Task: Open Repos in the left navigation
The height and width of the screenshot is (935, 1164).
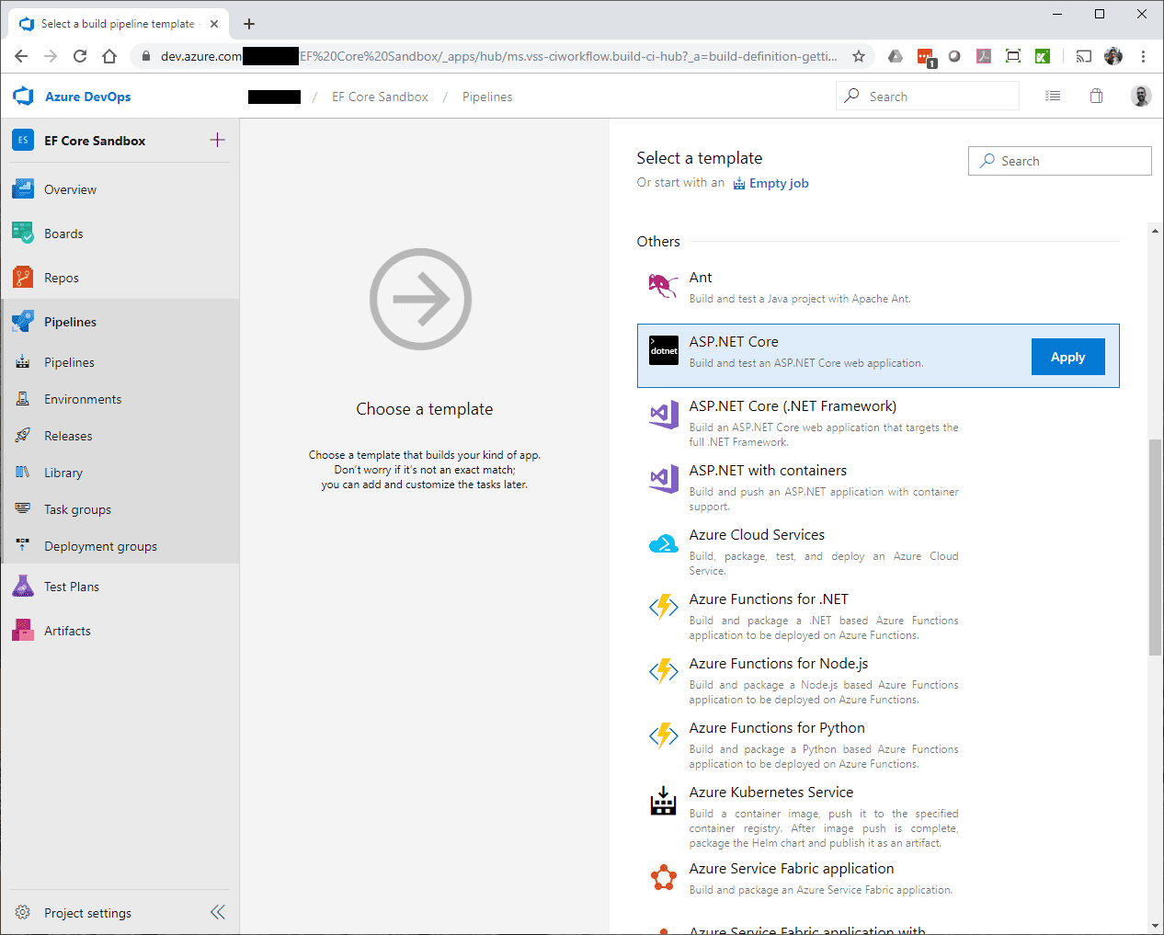Action: coord(61,278)
